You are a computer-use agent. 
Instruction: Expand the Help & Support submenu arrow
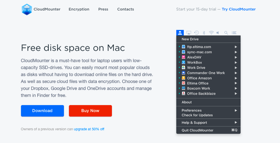(x=236, y=123)
